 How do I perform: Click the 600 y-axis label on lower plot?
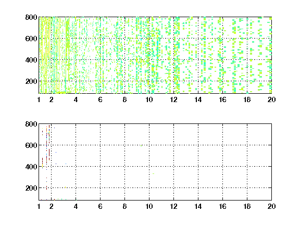[x=31, y=145]
